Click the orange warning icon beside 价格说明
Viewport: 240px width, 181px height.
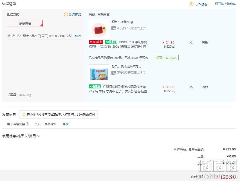191,4
